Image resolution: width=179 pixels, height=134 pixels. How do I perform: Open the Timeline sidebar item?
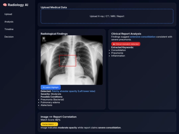click(9, 29)
